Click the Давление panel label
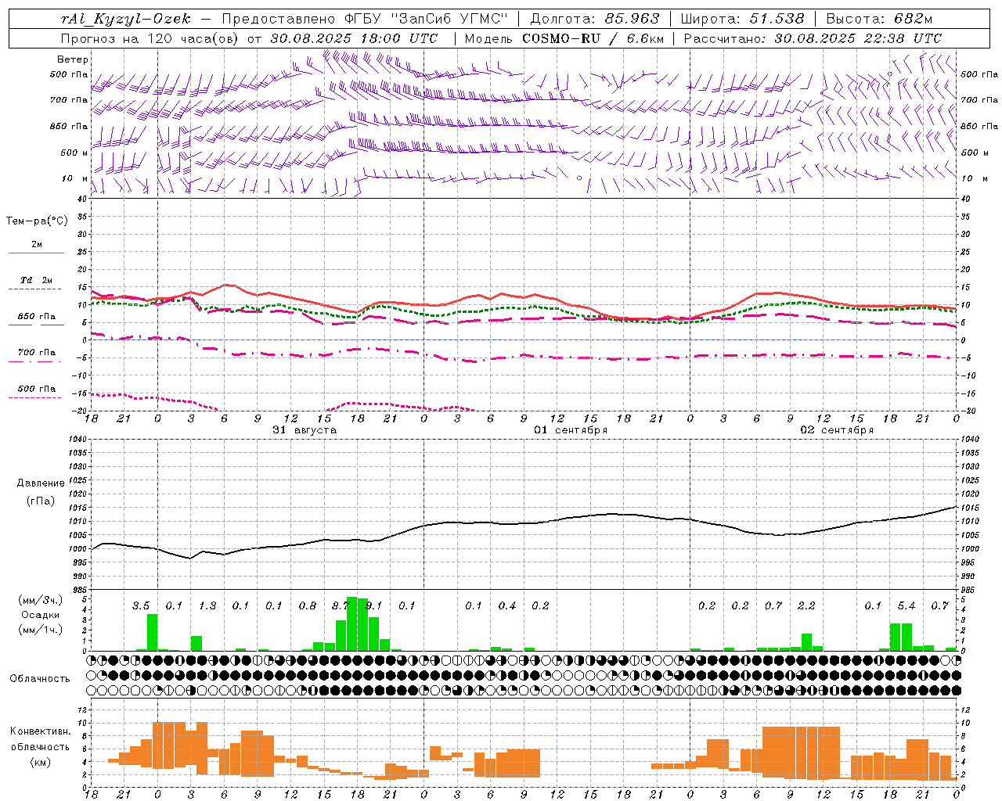 [41, 483]
